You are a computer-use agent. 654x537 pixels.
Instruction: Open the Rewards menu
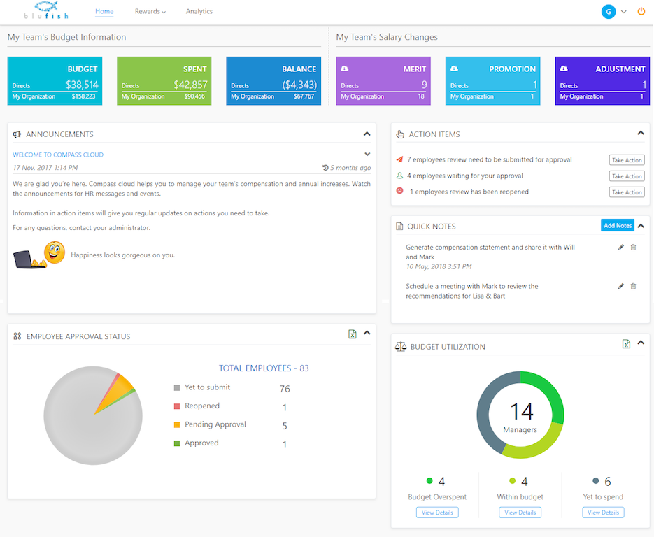coord(150,11)
